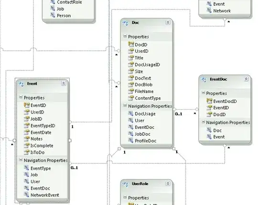Collapse the Doc entity with its chevron button
Viewport: 258px width, 205px height.
(168, 23)
